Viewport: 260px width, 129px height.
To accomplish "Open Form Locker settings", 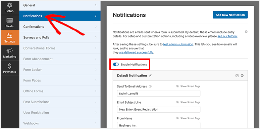I will point(60,70).
